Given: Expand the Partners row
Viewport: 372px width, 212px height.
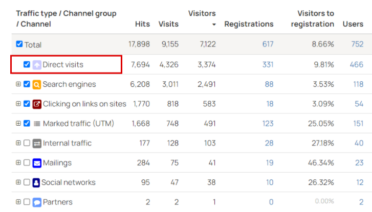Looking at the screenshot, I should pyautogui.click(x=18, y=202).
